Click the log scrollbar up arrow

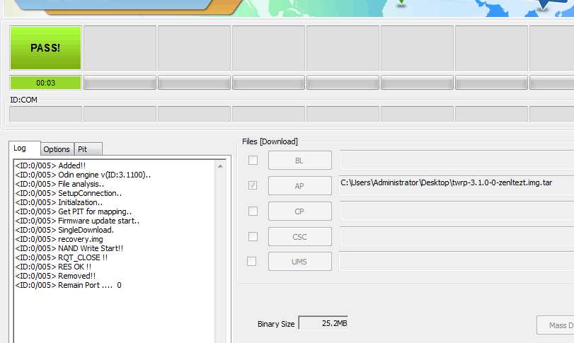[220, 166]
